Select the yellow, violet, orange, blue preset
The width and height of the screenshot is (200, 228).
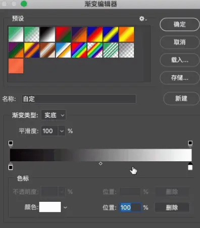32,50
